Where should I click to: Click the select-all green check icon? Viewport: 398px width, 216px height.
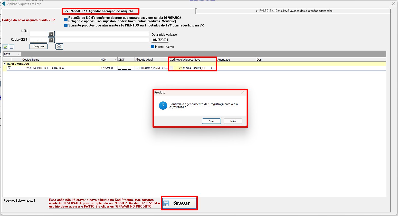tap(5, 47)
